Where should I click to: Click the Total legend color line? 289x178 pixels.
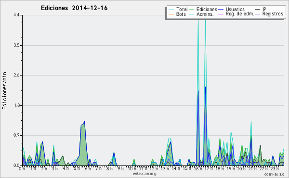(171, 10)
